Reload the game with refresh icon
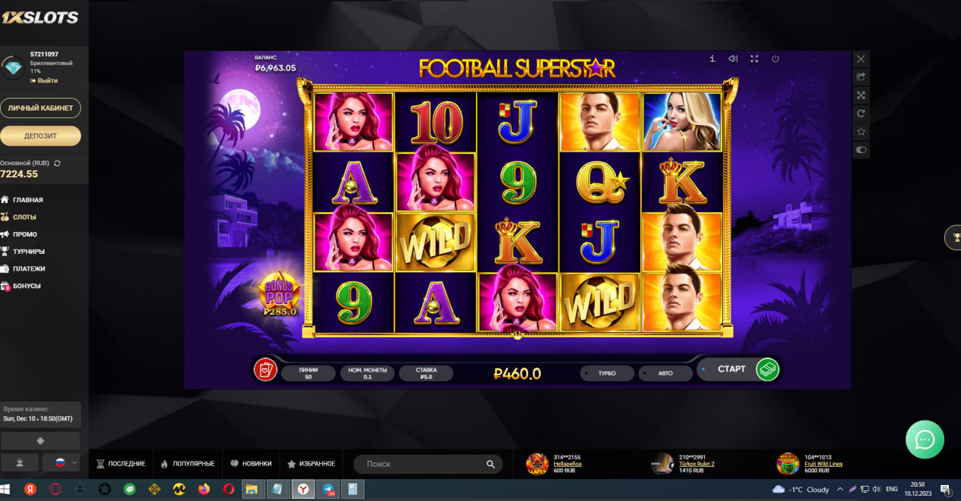This screenshot has width=961, height=501. 860,113
